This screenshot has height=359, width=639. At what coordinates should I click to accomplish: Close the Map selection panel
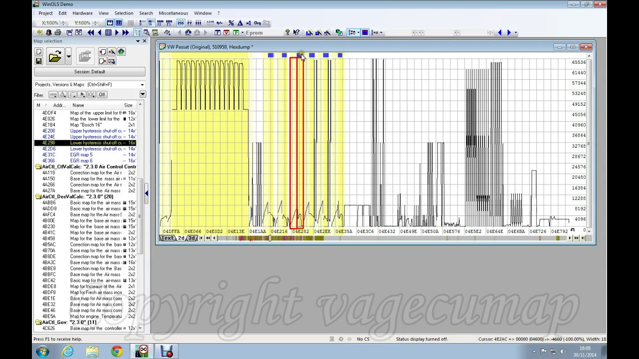[144, 41]
